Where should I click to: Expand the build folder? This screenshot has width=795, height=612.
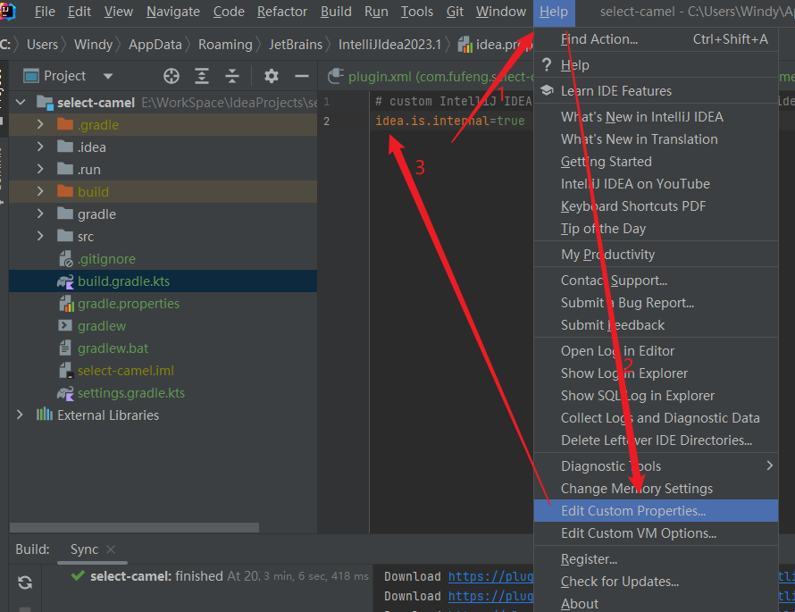pyautogui.click(x=40, y=192)
